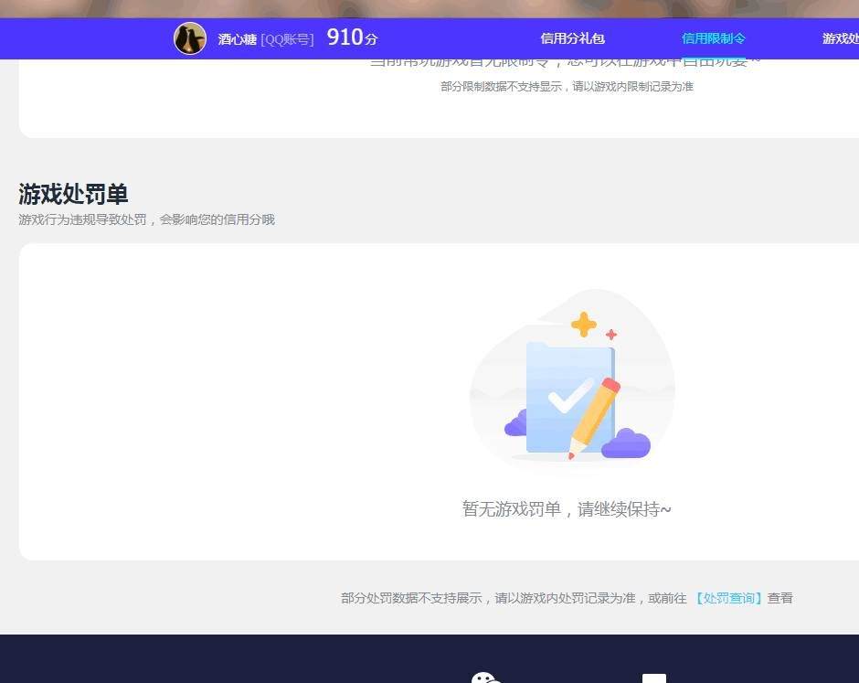The image size is (859, 683).
Task: Open the 处罚查询 link
Action: coord(728,598)
